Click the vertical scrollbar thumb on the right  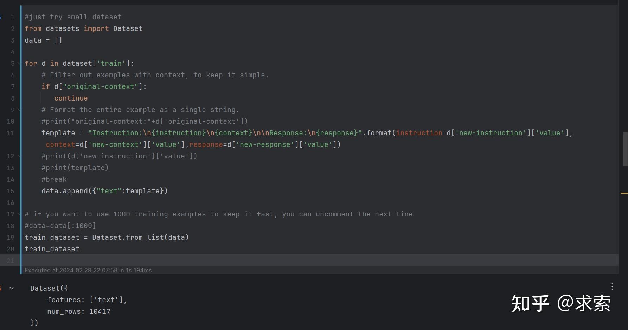pyautogui.click(x=625, y=149)
